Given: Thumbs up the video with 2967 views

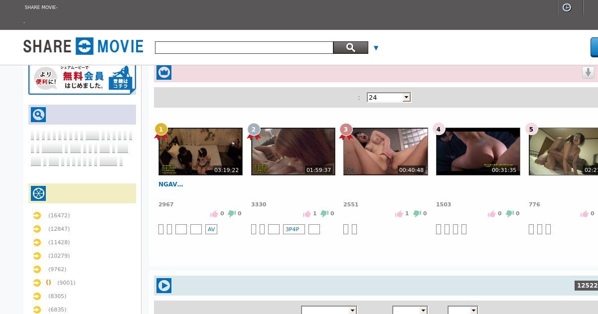Looking at the screenshot, I should click(x=214, y=213).
